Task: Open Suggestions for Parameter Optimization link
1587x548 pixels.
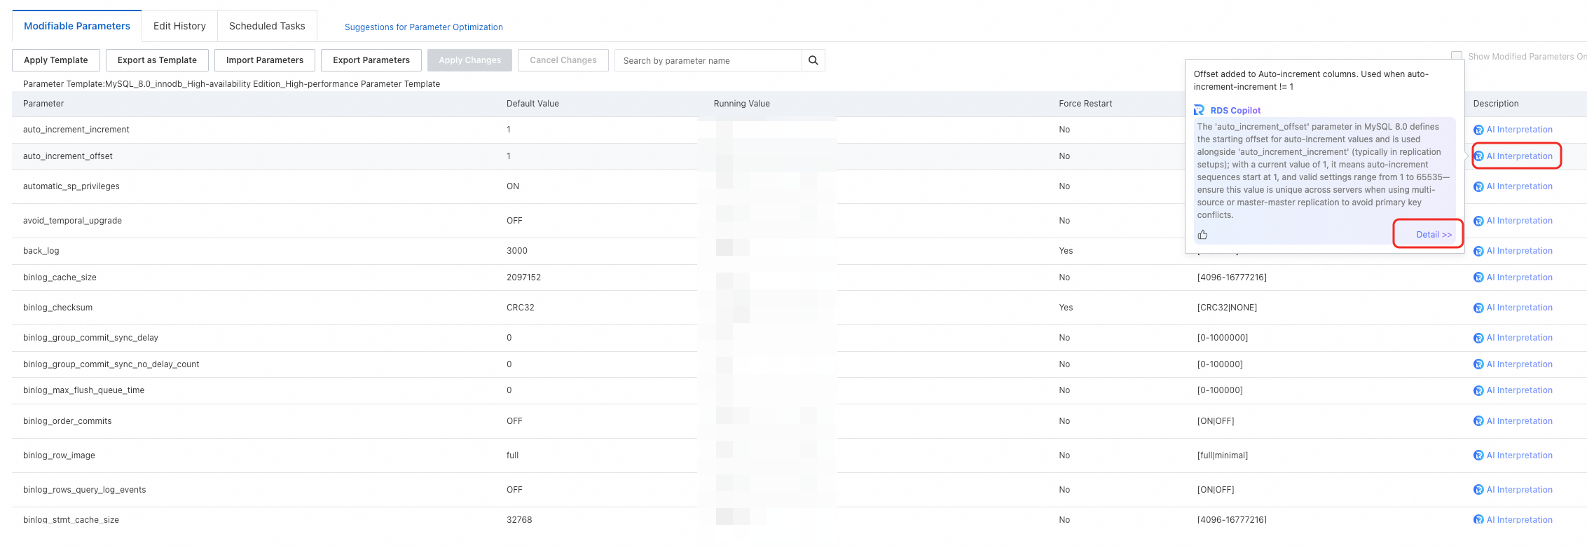Action: coord(423,27)
